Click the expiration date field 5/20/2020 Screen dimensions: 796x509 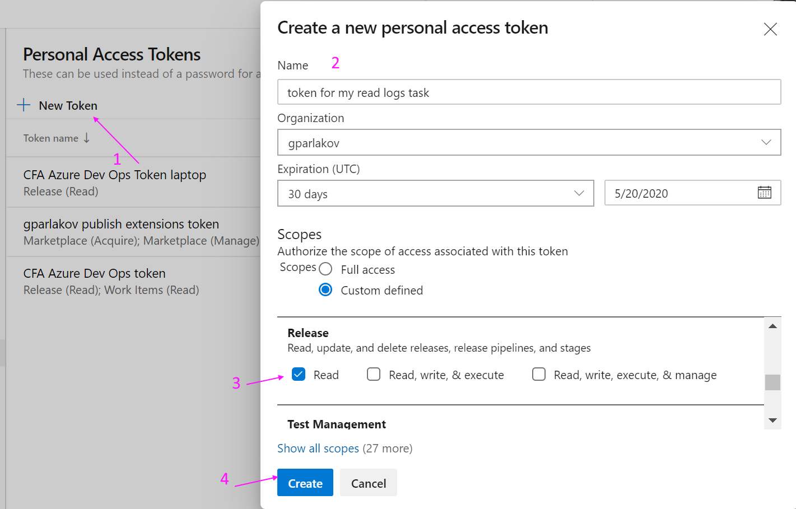pyautogui.click(x=692, y=193)
